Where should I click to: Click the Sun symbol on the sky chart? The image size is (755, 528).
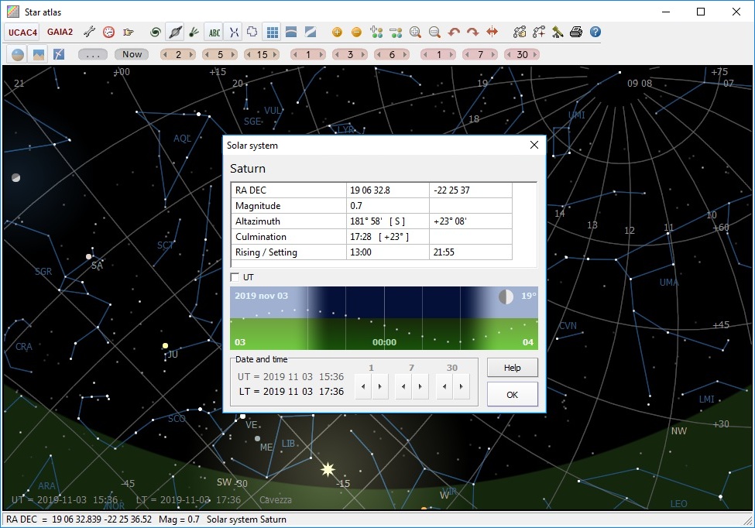(328, 469)
